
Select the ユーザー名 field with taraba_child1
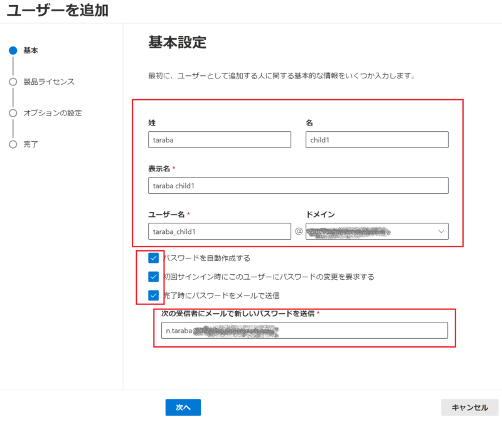[220, 232]
